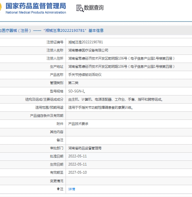Click the 生效日期 row label
The height and width of the screenshot is (197, 192).
(x=56, y=164)
